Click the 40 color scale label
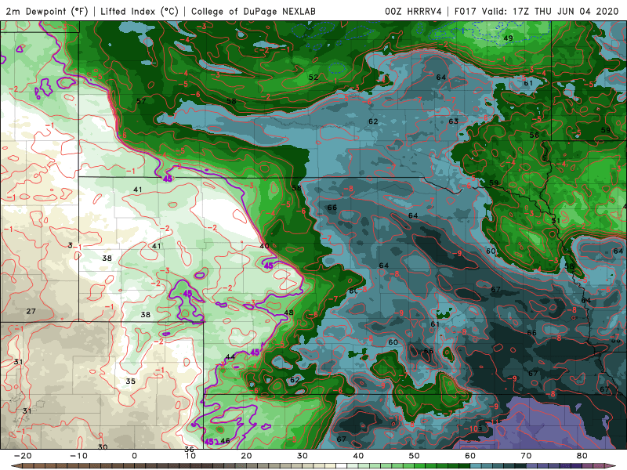627x470 pixels. [x=358, y=456]
